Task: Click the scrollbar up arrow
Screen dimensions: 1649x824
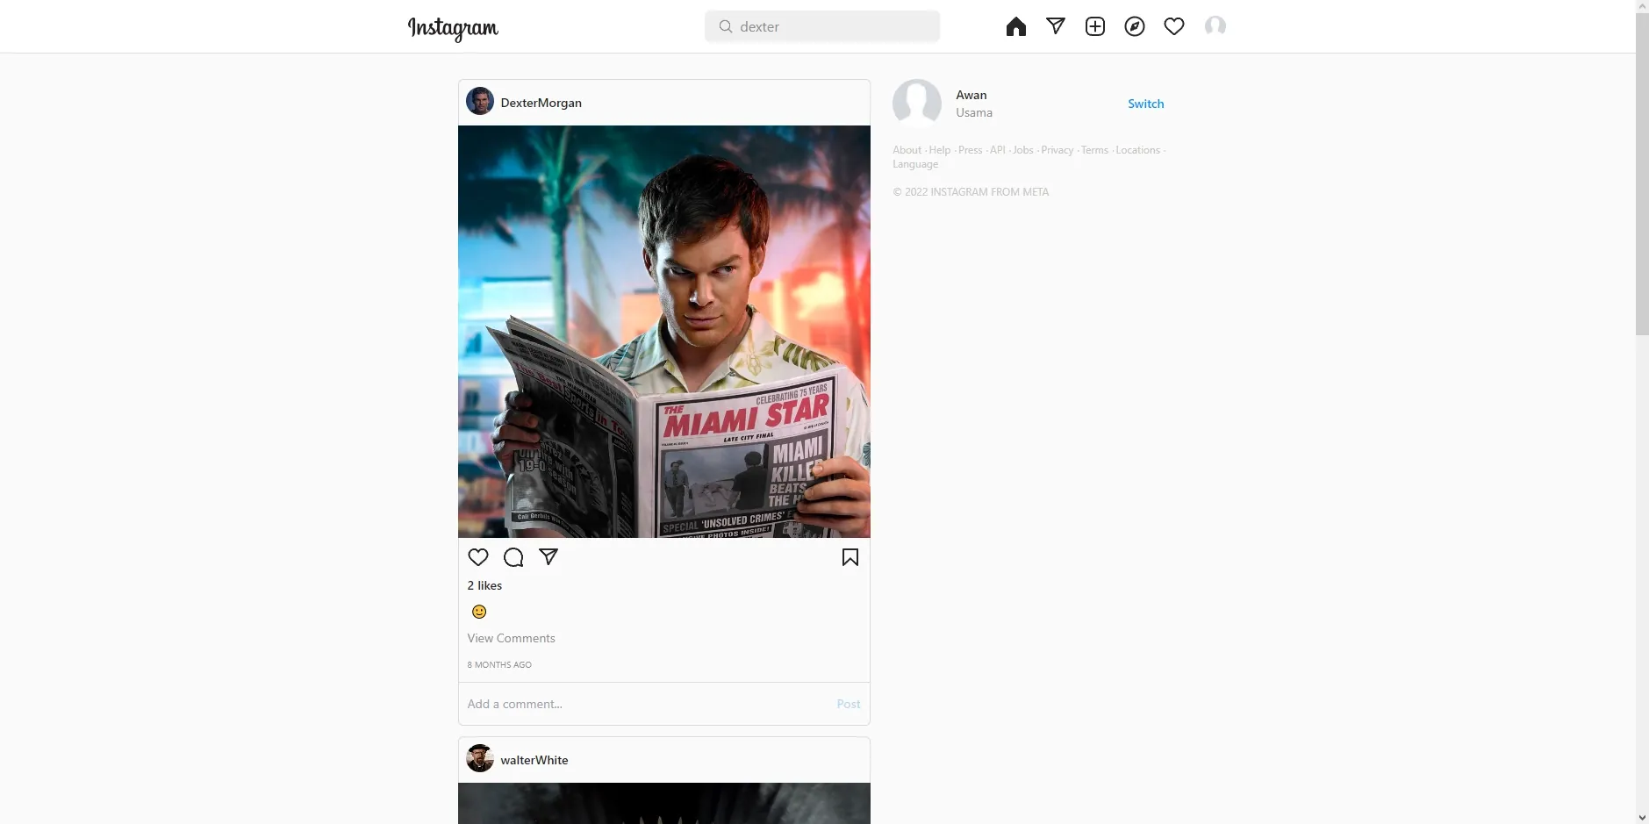Action: point(1642,6)
